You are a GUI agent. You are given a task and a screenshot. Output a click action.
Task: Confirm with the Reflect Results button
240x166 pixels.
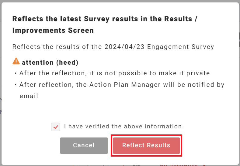(146, 145)
